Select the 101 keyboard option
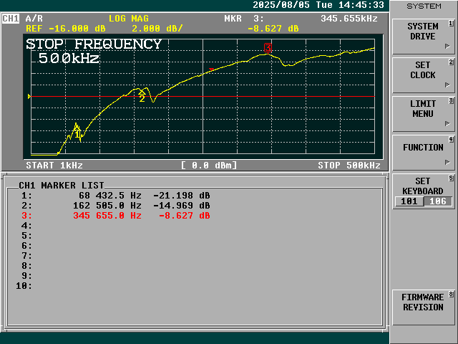Viewport: 458px width, 344px height. tap(408, 201)
